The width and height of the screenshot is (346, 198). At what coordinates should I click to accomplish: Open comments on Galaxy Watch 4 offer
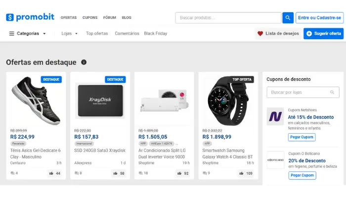tap(204, 173)
